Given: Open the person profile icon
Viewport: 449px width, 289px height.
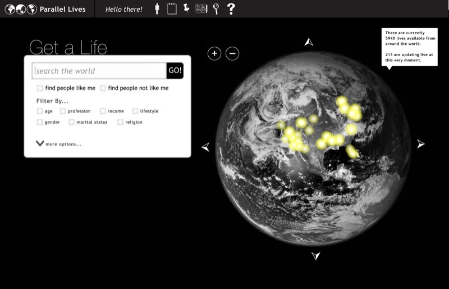Looking at the screenshot, I should point(157,8).
